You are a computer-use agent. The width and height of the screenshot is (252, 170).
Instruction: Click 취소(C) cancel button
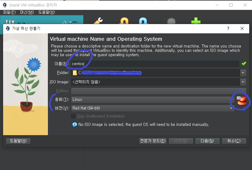(234, 141)
